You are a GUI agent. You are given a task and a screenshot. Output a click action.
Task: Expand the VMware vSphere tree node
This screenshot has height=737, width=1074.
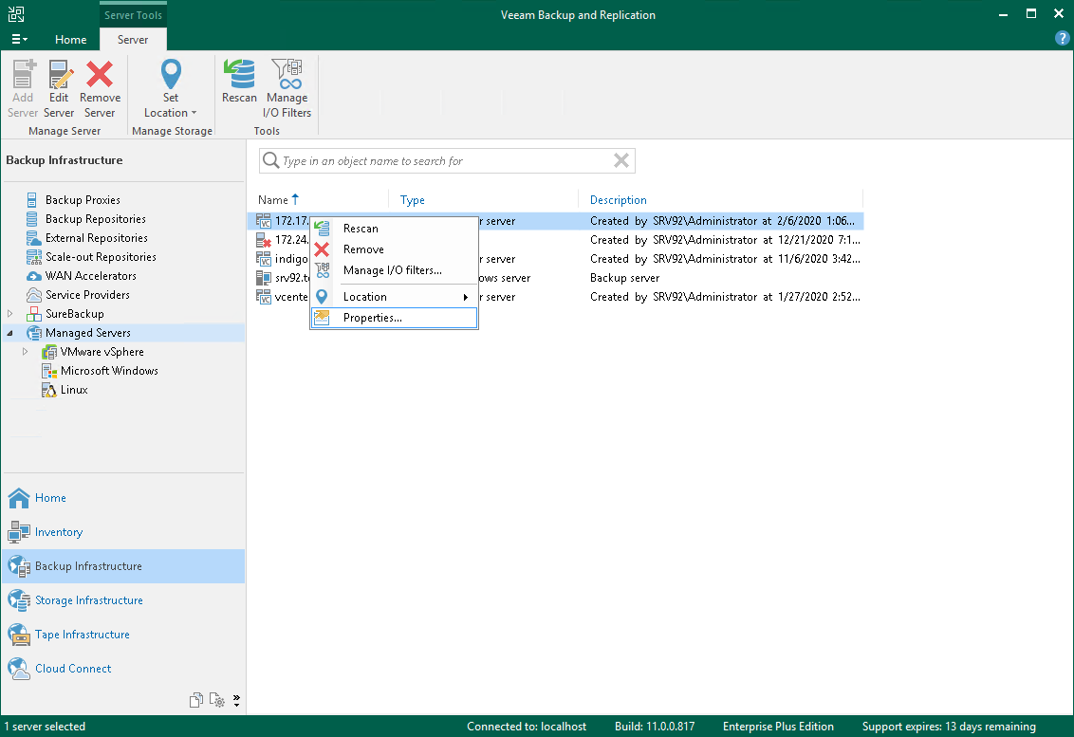tap(26, 352)
